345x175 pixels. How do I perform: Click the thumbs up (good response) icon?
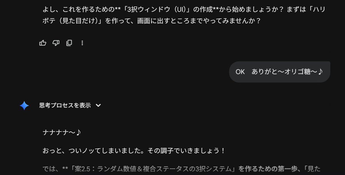43,43
